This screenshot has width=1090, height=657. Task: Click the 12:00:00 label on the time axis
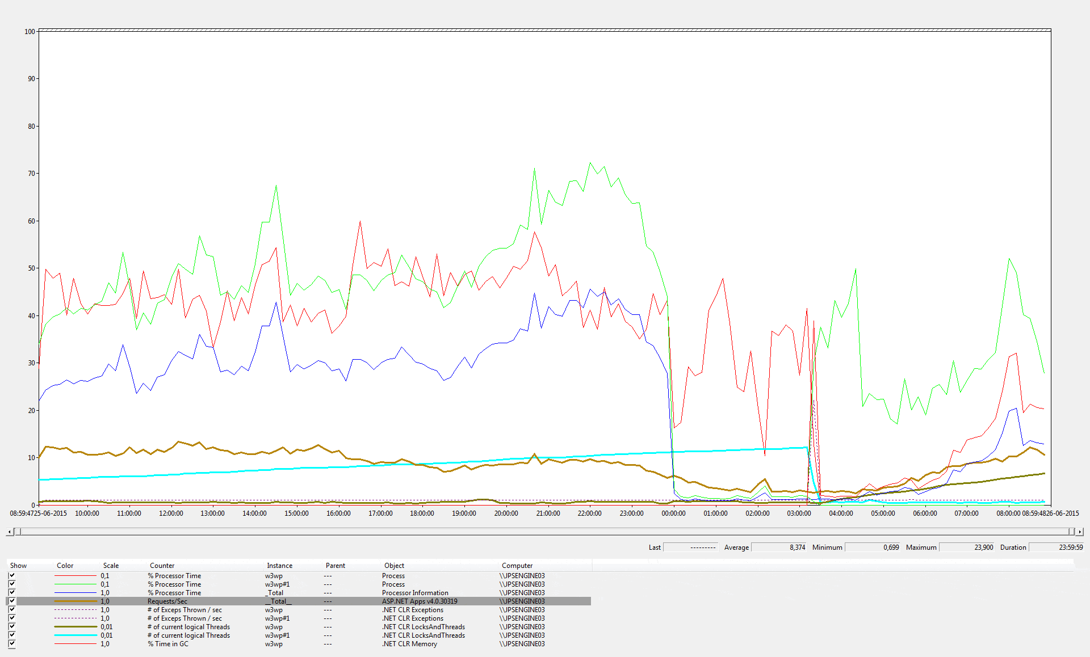click(171, 513)
